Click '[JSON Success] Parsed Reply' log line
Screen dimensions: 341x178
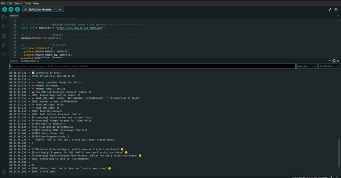coord(66,149)
